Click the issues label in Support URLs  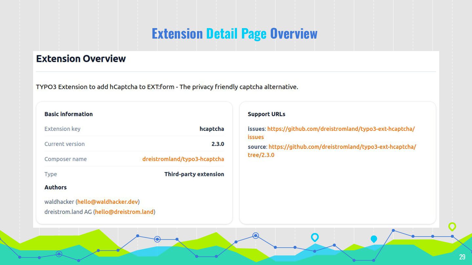pos(256,129)
